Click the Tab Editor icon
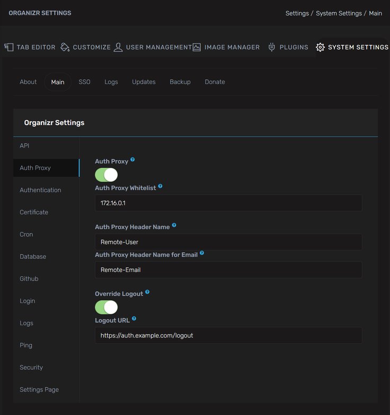The width and height of the screenshot is (390, 415). [x=9, y=47]
